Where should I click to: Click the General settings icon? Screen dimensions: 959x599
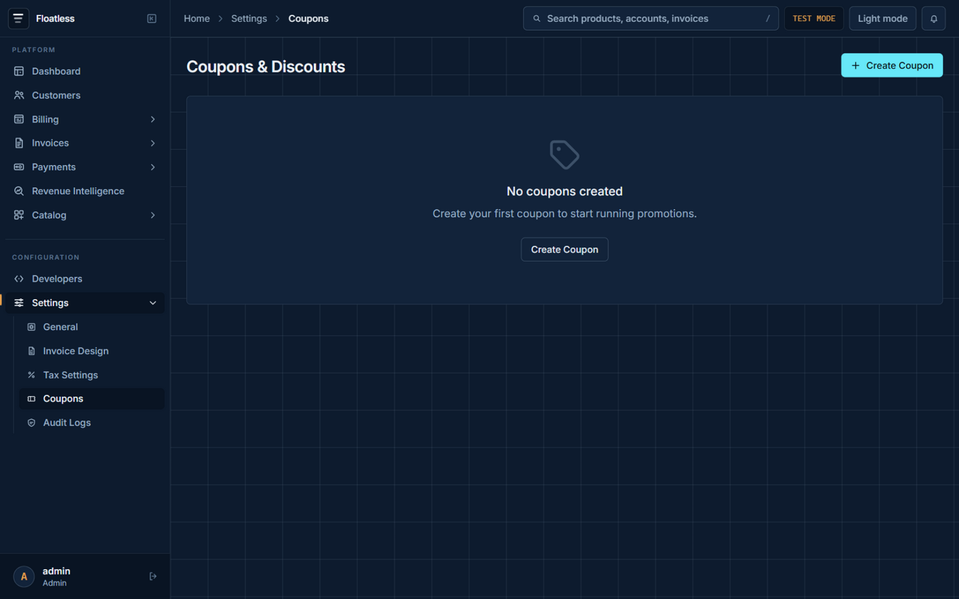[x=31, y=327]
